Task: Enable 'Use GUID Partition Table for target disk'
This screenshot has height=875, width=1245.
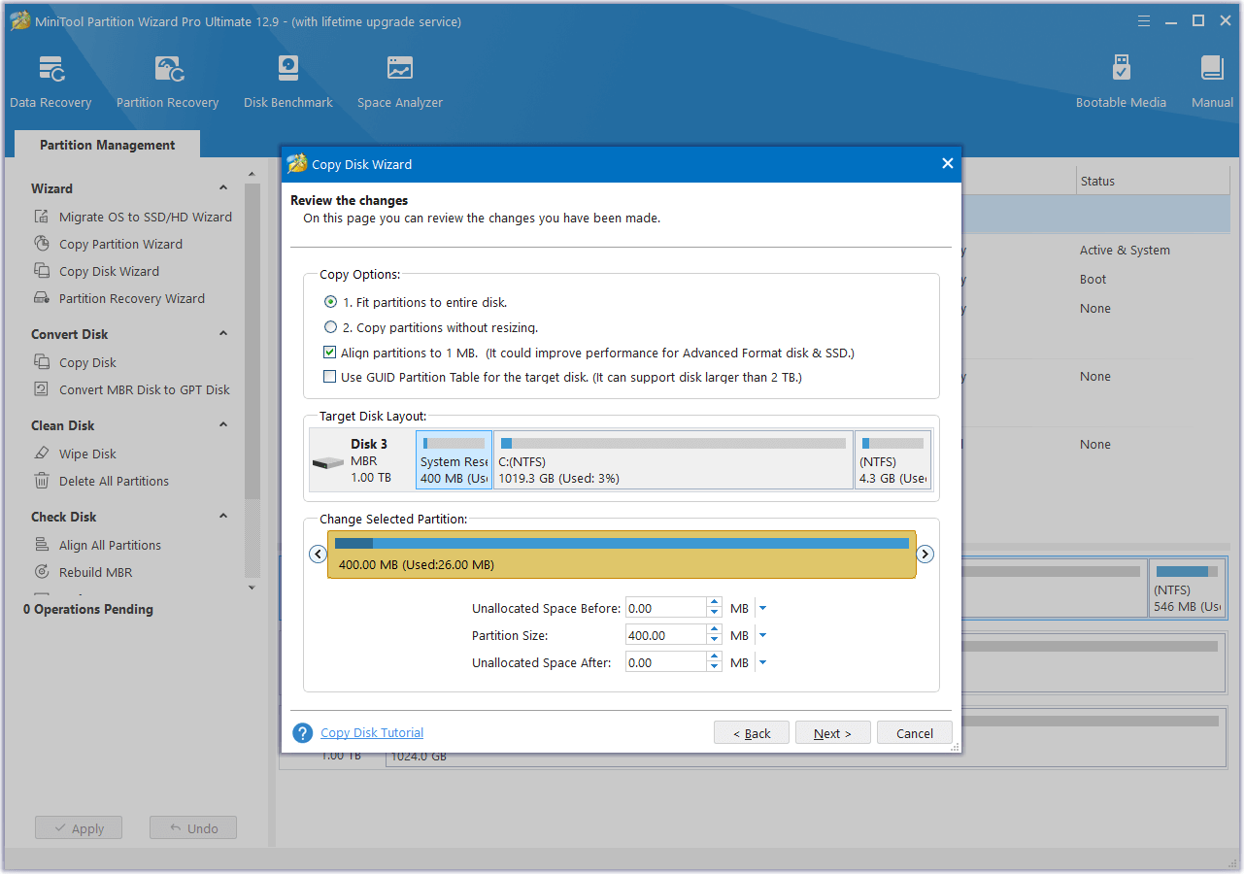Action: click(x=330, y=376)
